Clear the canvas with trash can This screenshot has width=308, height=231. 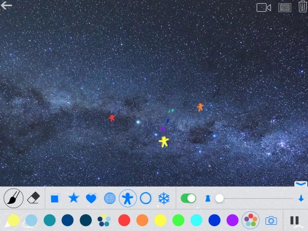(302, 7)
